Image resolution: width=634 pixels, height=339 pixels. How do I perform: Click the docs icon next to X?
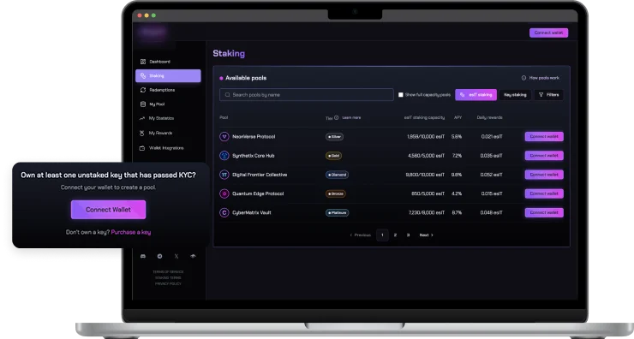click(x=193, y=256)
